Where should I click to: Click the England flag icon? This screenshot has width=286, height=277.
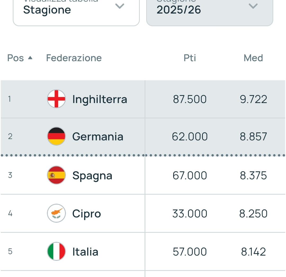point(56,99)
